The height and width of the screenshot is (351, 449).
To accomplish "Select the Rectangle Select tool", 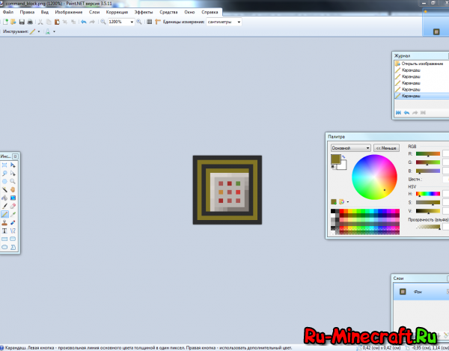I will point(4,165).
